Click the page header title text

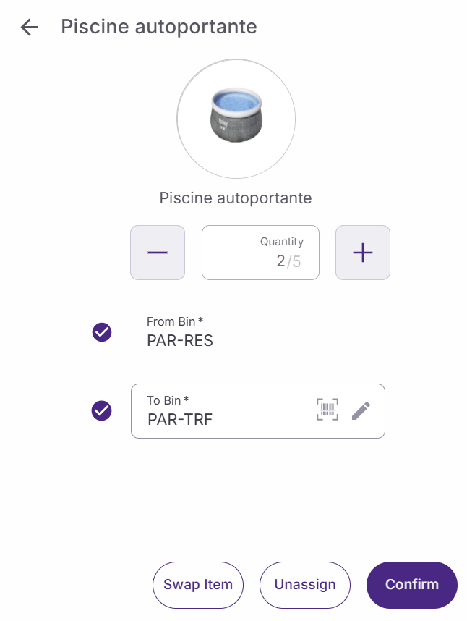[159, 27]
